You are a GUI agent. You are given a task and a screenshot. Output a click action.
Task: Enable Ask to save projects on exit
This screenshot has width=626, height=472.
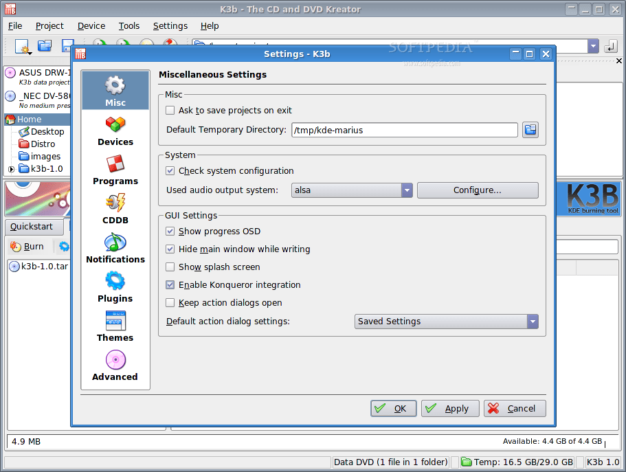[x=170, y=110]
